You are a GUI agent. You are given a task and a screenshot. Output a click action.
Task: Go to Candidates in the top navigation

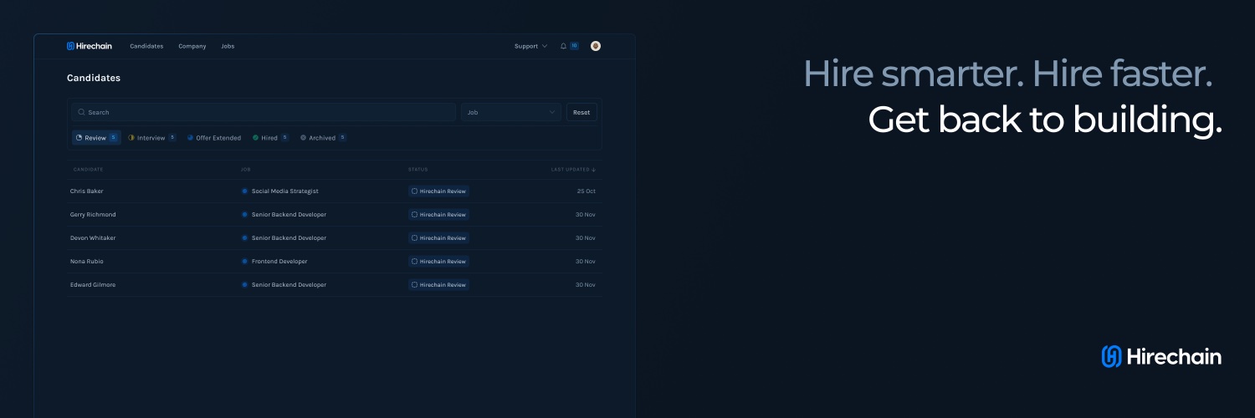146,46
